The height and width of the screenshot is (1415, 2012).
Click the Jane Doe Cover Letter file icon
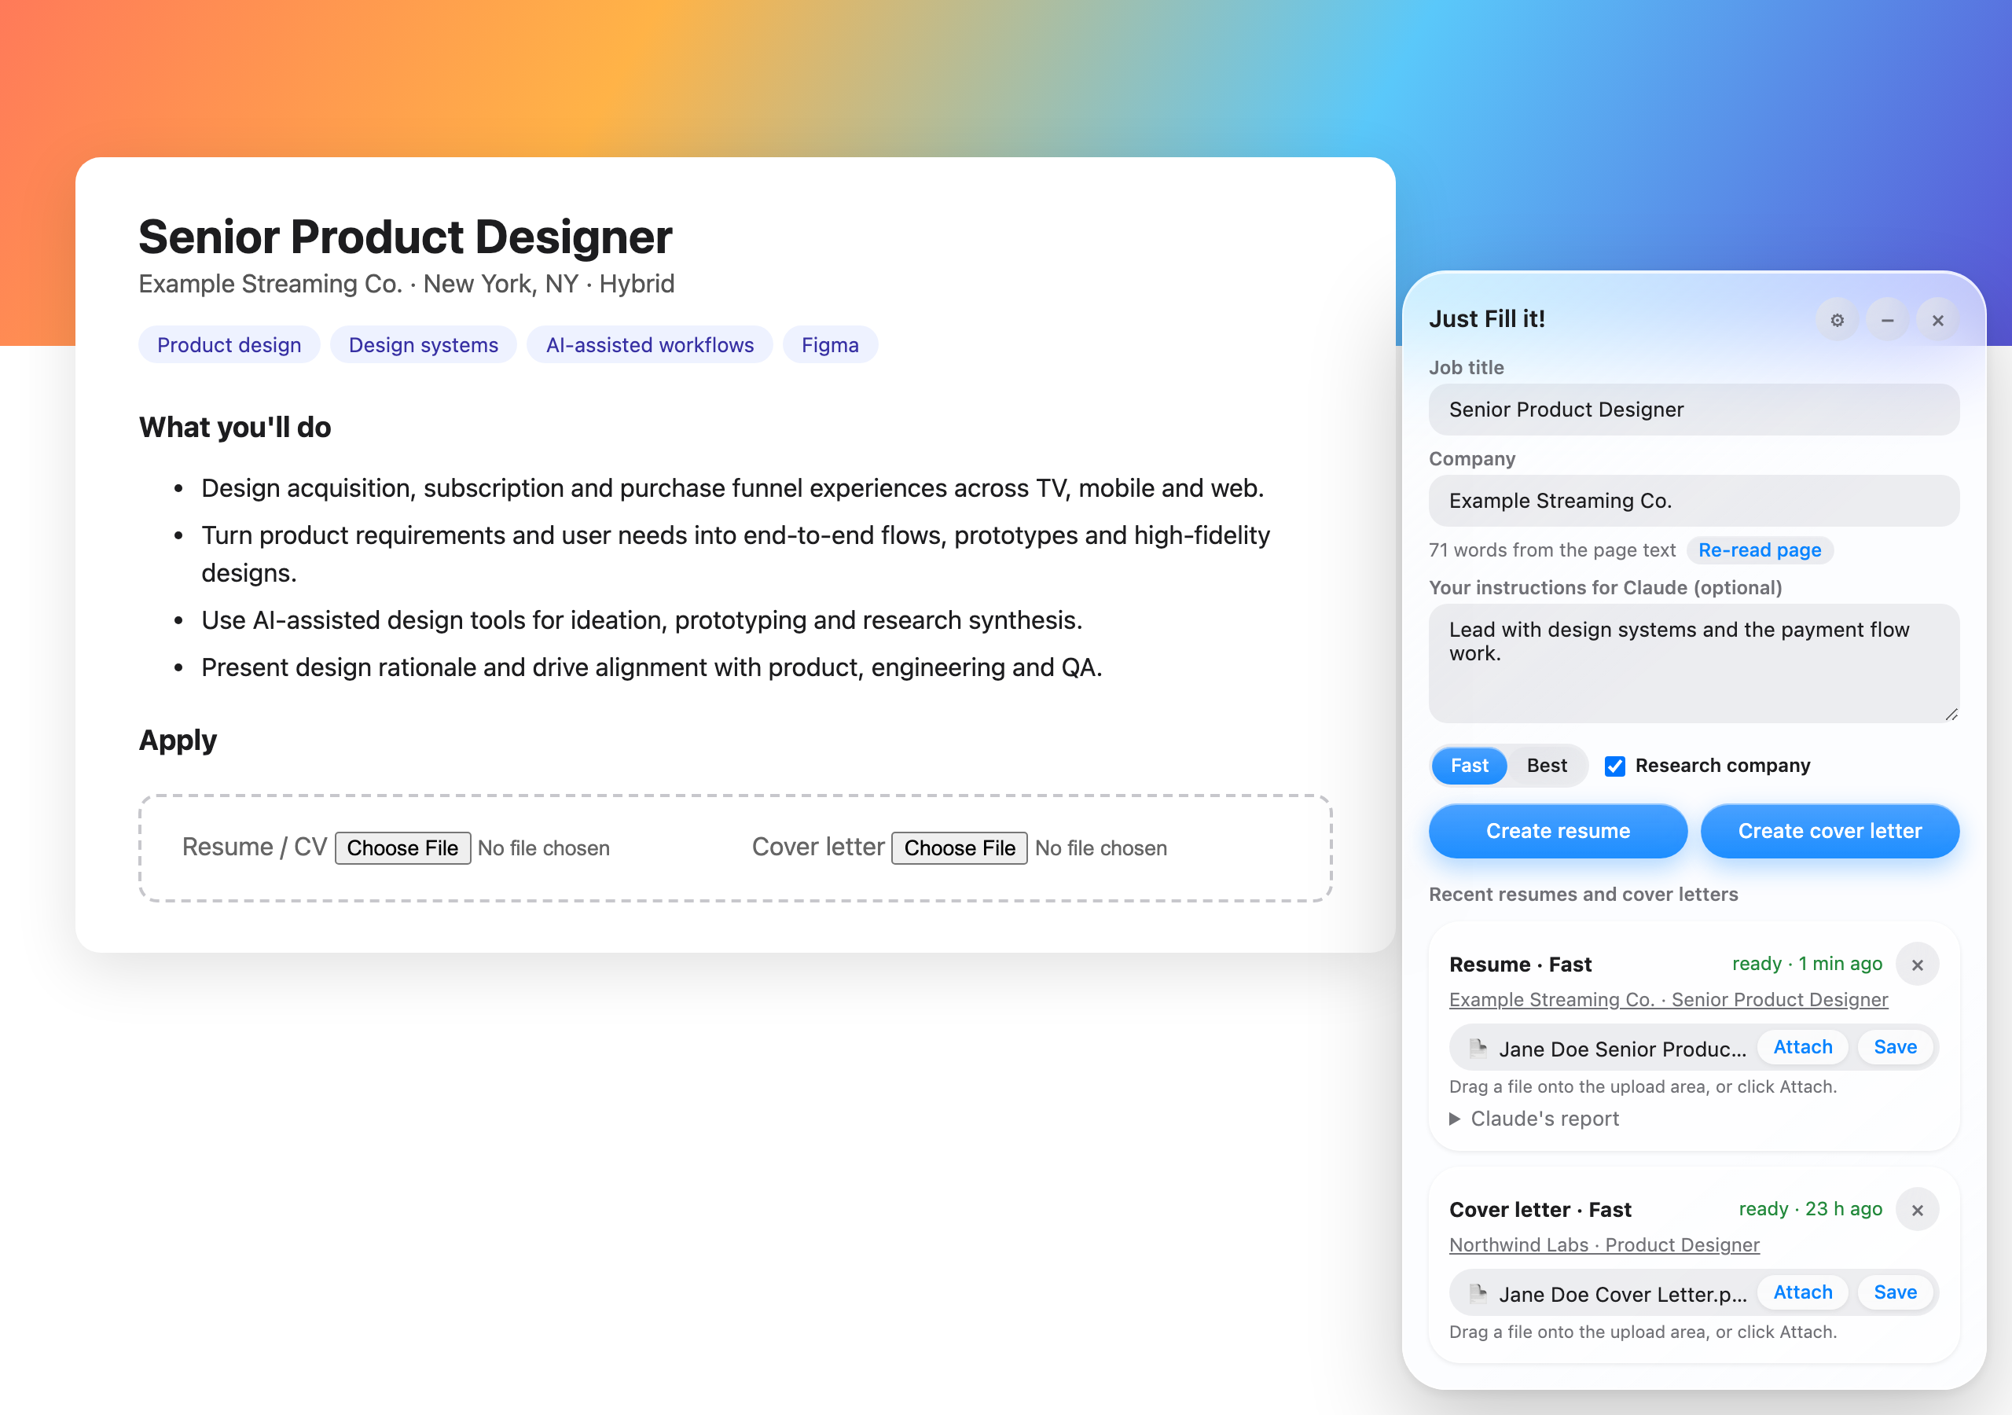(x=1478, y=1293)
